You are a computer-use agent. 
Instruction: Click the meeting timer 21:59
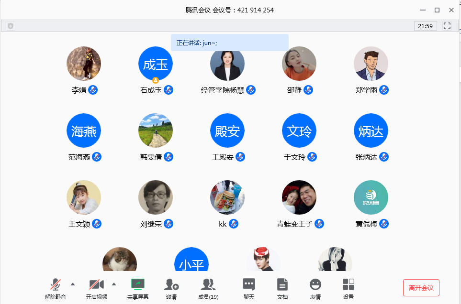click(x=425, y=26)
